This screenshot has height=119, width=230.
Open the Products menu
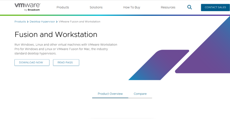click(63, 7)
